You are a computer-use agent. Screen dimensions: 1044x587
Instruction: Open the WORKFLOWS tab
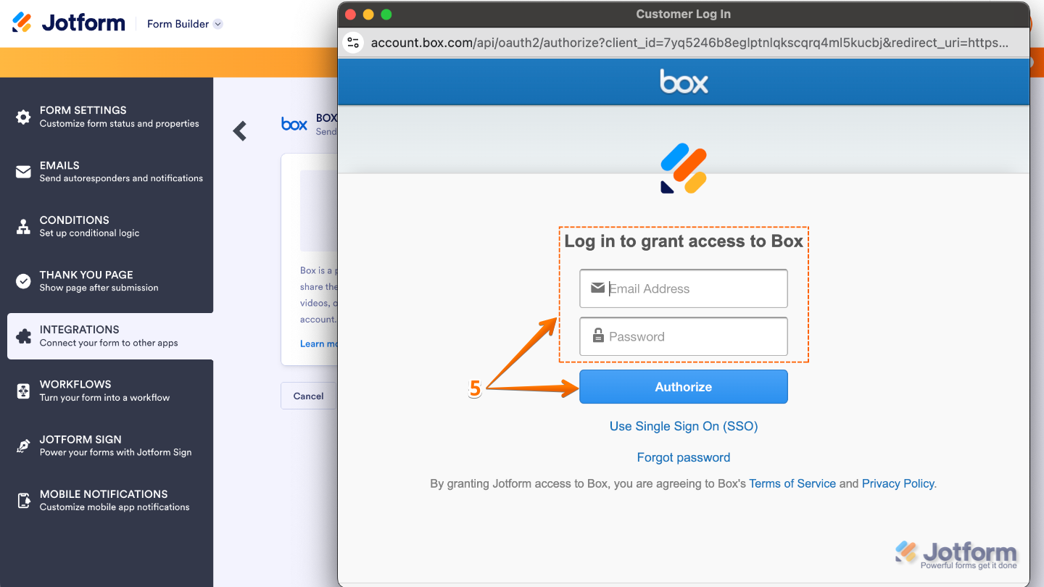pos(107,391)
